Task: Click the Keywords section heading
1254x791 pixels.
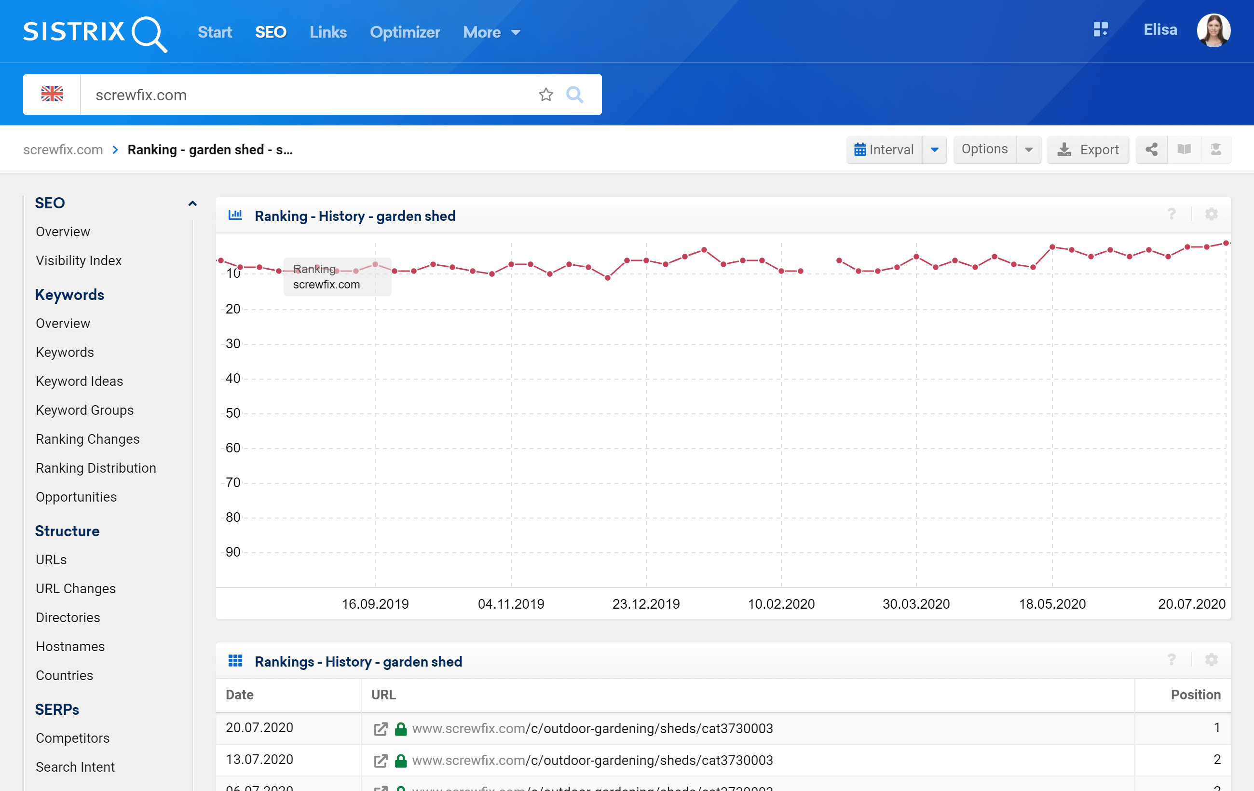Action: pyautogui.click(x=70, y=295)
